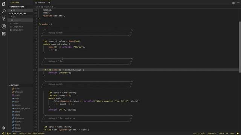Click the Coin enum icon in Outline
This screenshot has height=135, width=241.
13,88
